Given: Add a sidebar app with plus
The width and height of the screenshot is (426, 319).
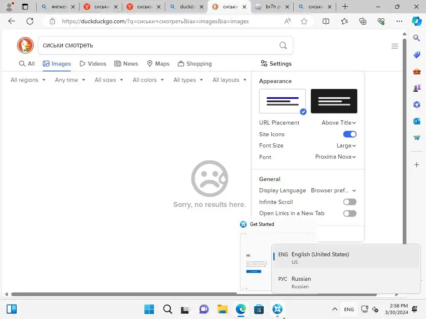Looking at the screenshot, I should coord(416,164).
